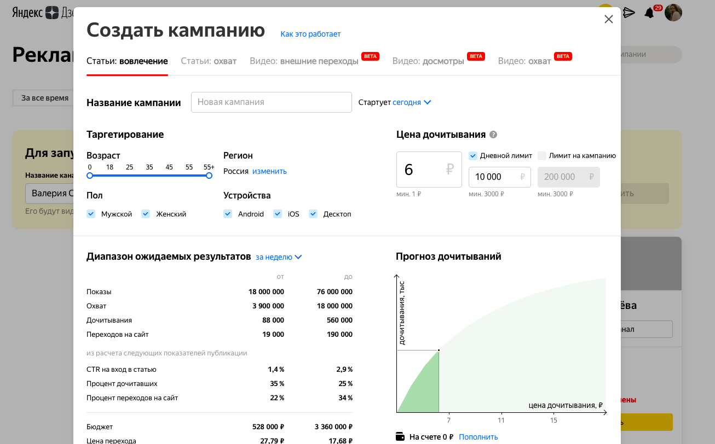Switch to the Видео: досмотры tab
This screenshot has height=444, width=715.
tap(428, 61)
